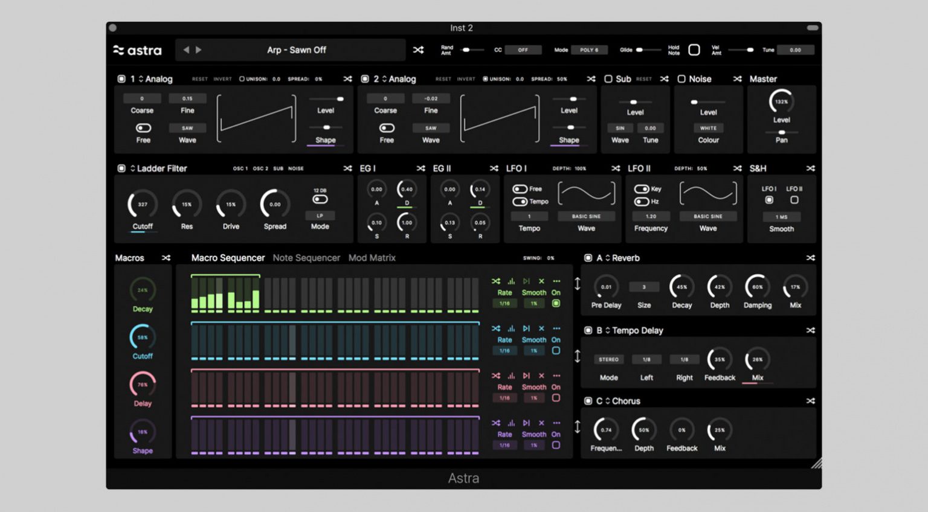This screenshot has width=928, height=512.
Task: Click RESET in the Oscillator 2 header
Action: (x=443, y=78)
